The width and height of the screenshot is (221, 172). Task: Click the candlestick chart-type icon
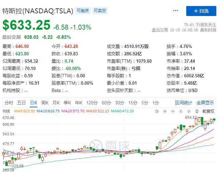[197, 111]
